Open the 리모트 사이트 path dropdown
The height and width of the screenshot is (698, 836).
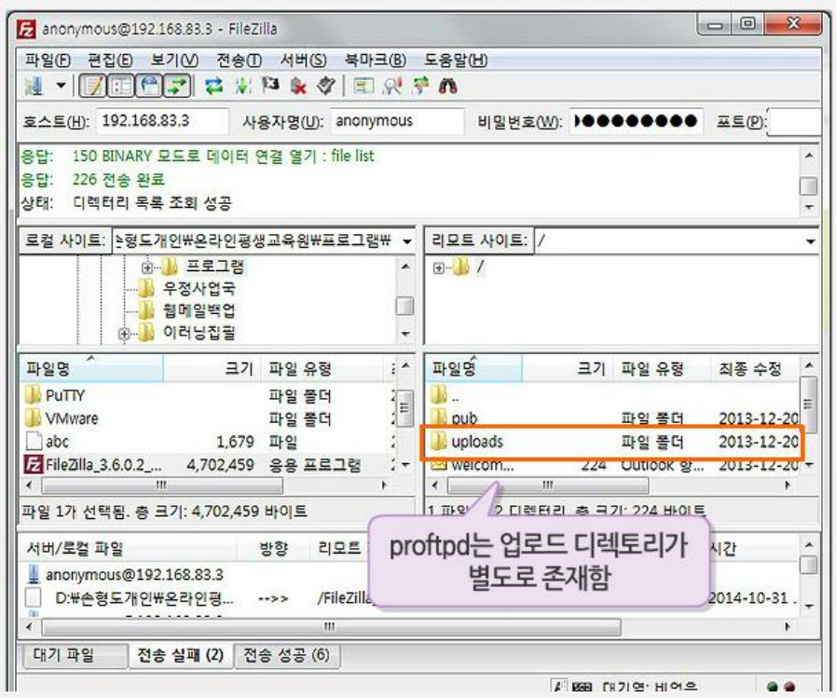pyautogui.click(x=811, y=241)
